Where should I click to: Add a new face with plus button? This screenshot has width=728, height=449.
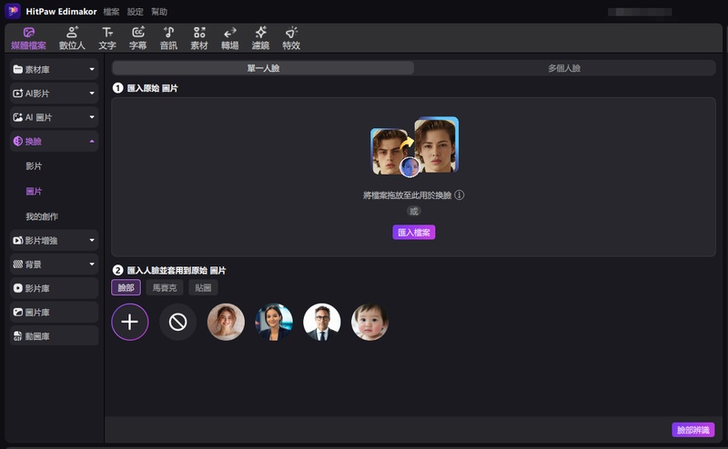click(130, 322)
